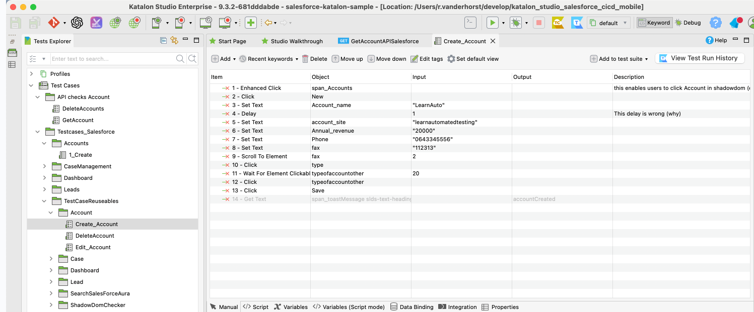Click the Record Web globe icon
The height and width of the screenshot is (312, 754).
(x=134, y=23)
